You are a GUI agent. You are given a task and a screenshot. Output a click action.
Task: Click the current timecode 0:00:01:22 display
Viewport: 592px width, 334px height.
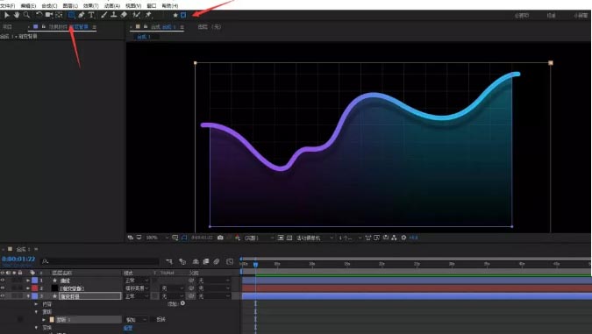click(18, 259)
